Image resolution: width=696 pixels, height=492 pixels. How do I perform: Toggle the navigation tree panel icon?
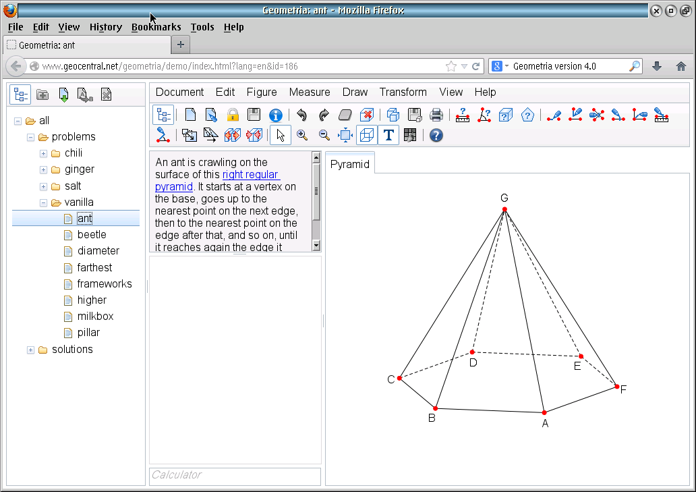pyautogui.click(x=163, y=115)
